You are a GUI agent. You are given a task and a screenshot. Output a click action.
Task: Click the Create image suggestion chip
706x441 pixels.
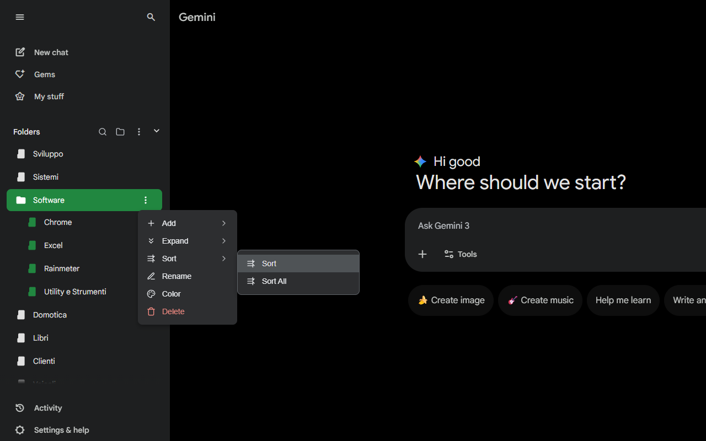tap(451, 300)
